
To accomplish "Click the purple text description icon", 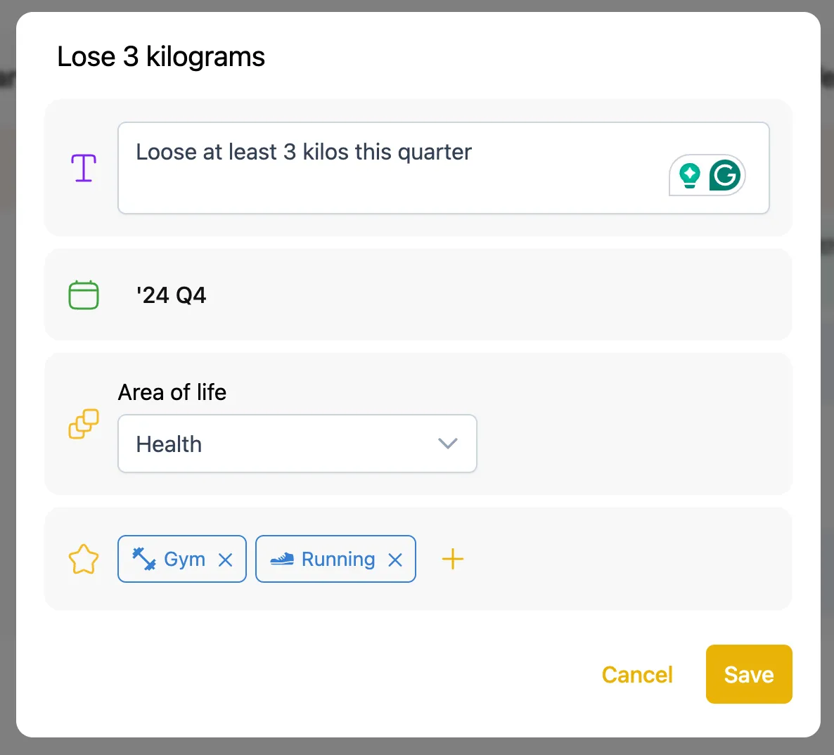I will tap(83, 167).
